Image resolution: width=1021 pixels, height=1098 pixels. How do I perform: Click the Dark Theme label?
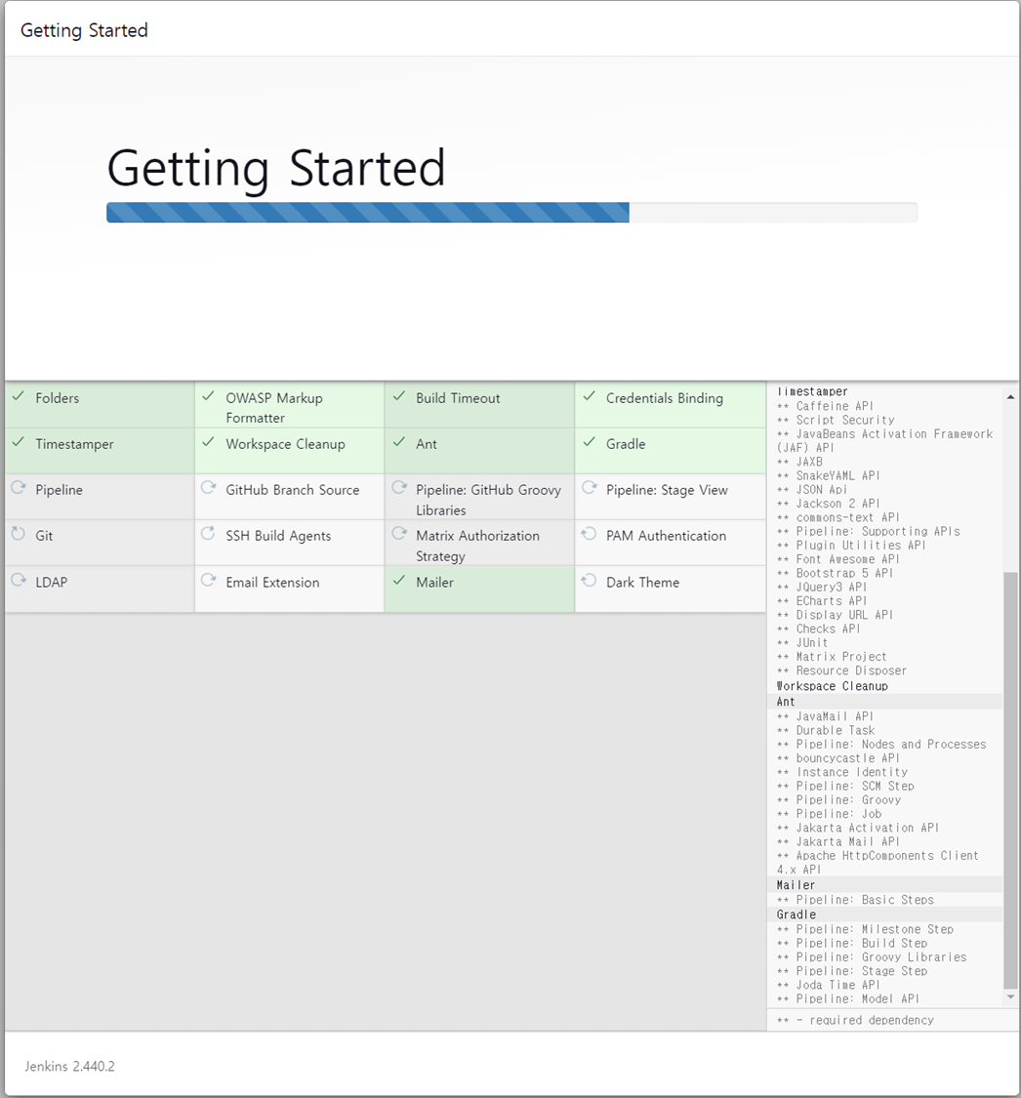pyautogui.click(x=643, y=583)
